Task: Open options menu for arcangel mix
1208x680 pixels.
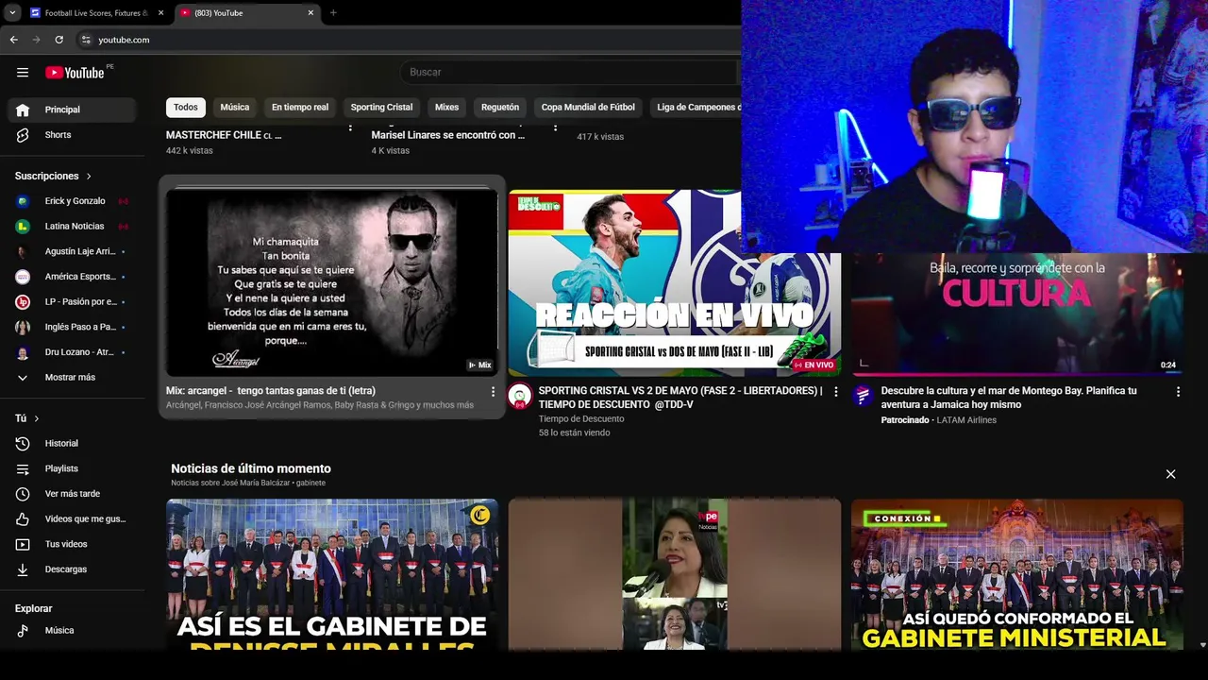Action: [x=493, y=391]
